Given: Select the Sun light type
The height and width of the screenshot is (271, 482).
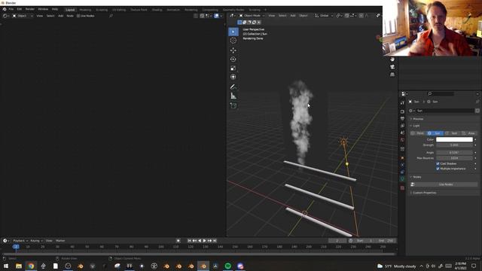Looking at the screenshot, I should (435, 133).
